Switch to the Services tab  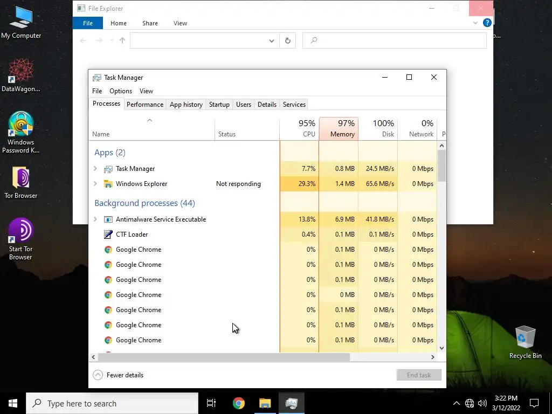[x=294, y=105]
